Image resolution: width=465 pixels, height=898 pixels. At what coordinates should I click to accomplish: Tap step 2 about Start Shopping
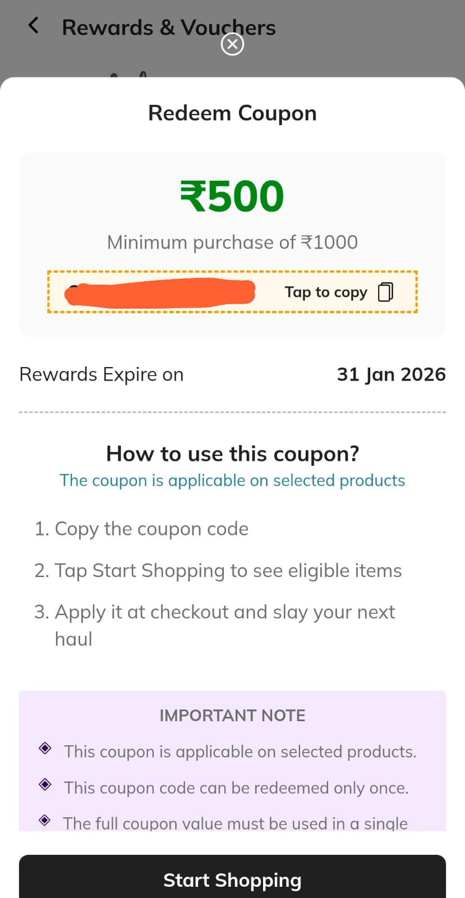pos(218,570)
